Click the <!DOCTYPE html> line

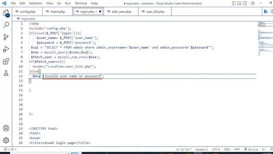point(44,128)
